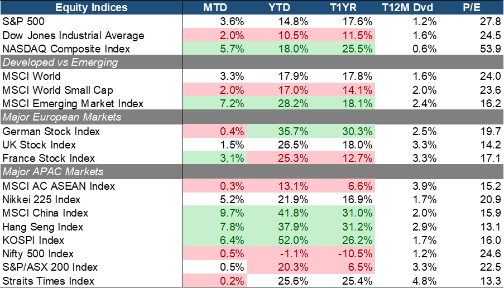Click the Equity Indices column header
This screenshot has width=504, height=288.
(x=91, y=8)
